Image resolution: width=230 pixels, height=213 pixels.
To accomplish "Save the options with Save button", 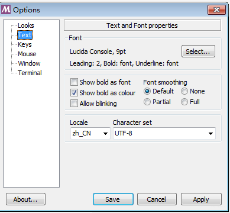I will pos(113,199).
